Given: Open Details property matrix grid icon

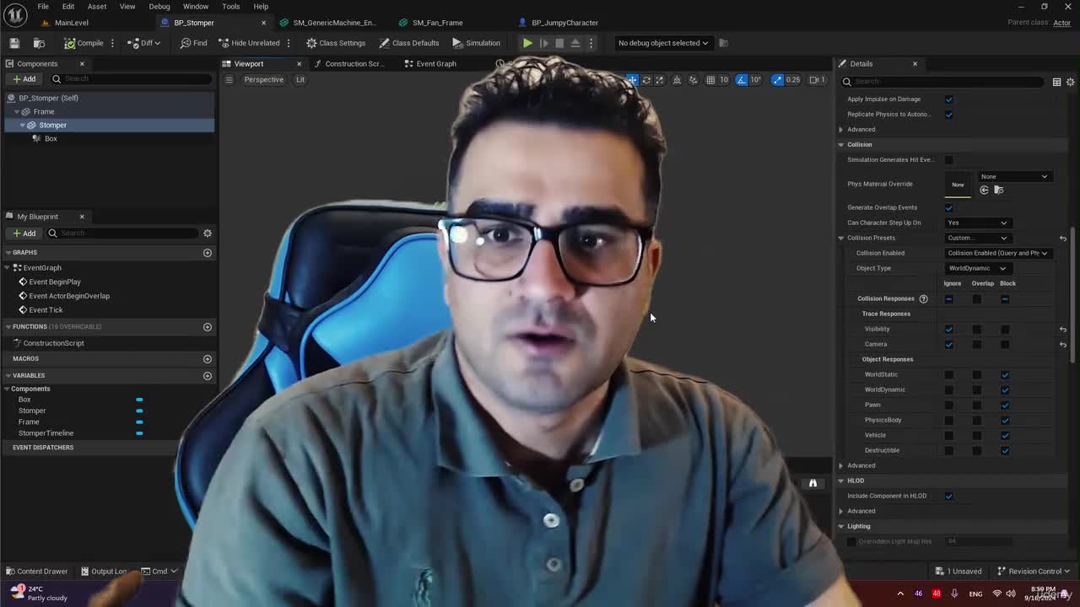Looking at the screenshot, I should [x=1056, y=82].
